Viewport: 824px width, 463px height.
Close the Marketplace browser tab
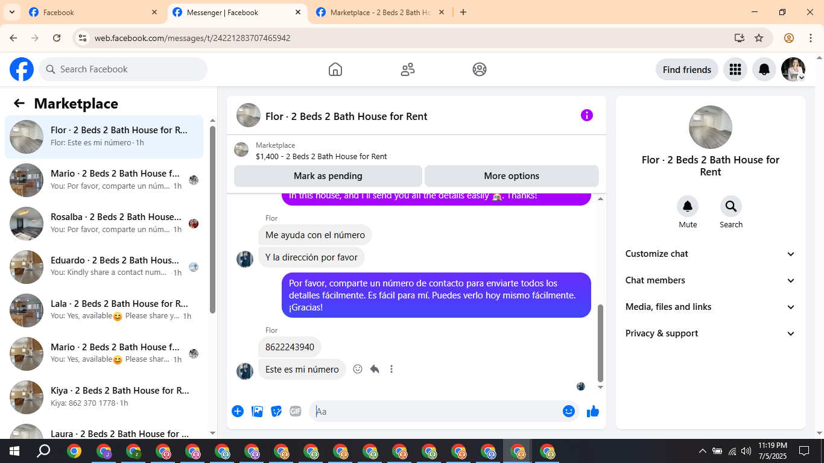(x=442, y=12)
